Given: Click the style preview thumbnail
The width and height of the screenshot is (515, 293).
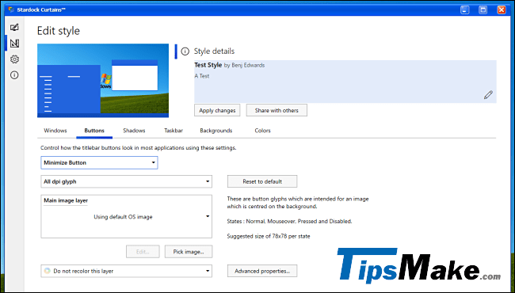Looking at the screenshot, I should [103, 81].
